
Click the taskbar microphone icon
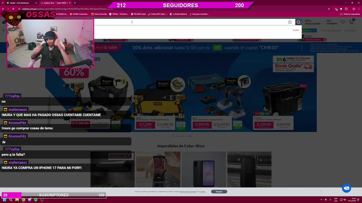[x=330, y=200]
